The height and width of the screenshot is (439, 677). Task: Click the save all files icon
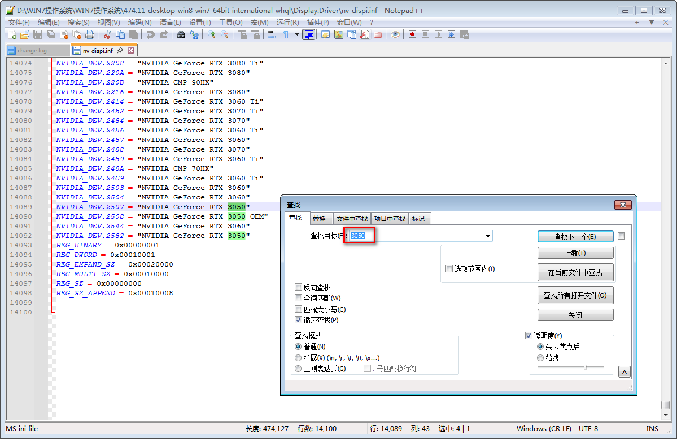point(51,34)
